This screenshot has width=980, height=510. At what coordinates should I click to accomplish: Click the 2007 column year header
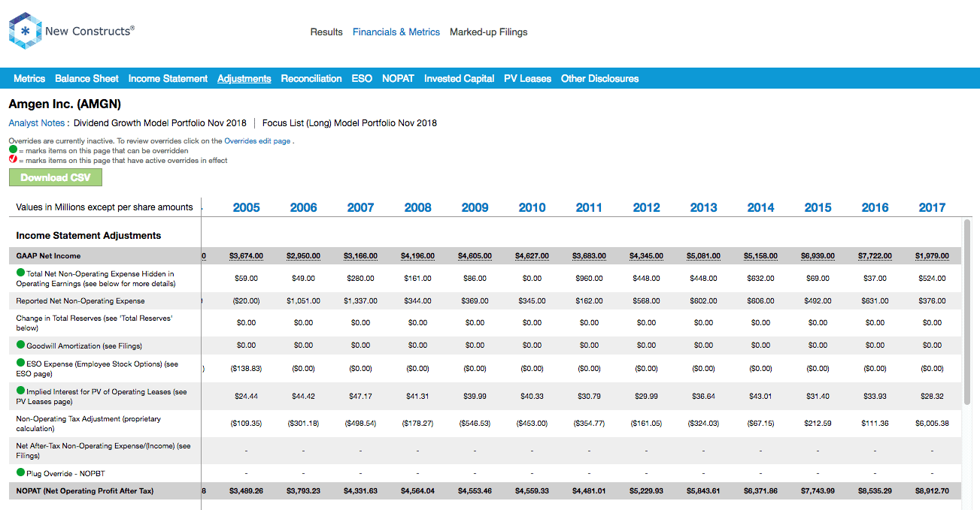pos(361,207)
